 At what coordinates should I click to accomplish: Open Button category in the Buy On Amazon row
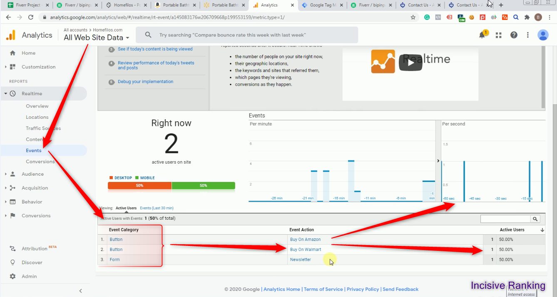point(116,240)
